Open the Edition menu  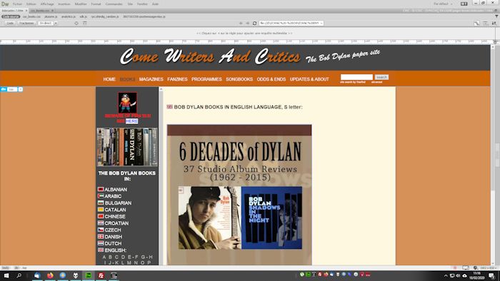(31, 4)
